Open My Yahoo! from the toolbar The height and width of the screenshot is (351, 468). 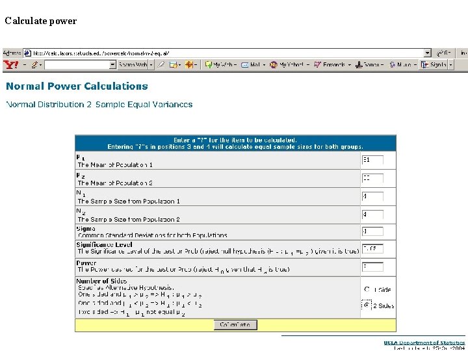click(x=289, y=64)
